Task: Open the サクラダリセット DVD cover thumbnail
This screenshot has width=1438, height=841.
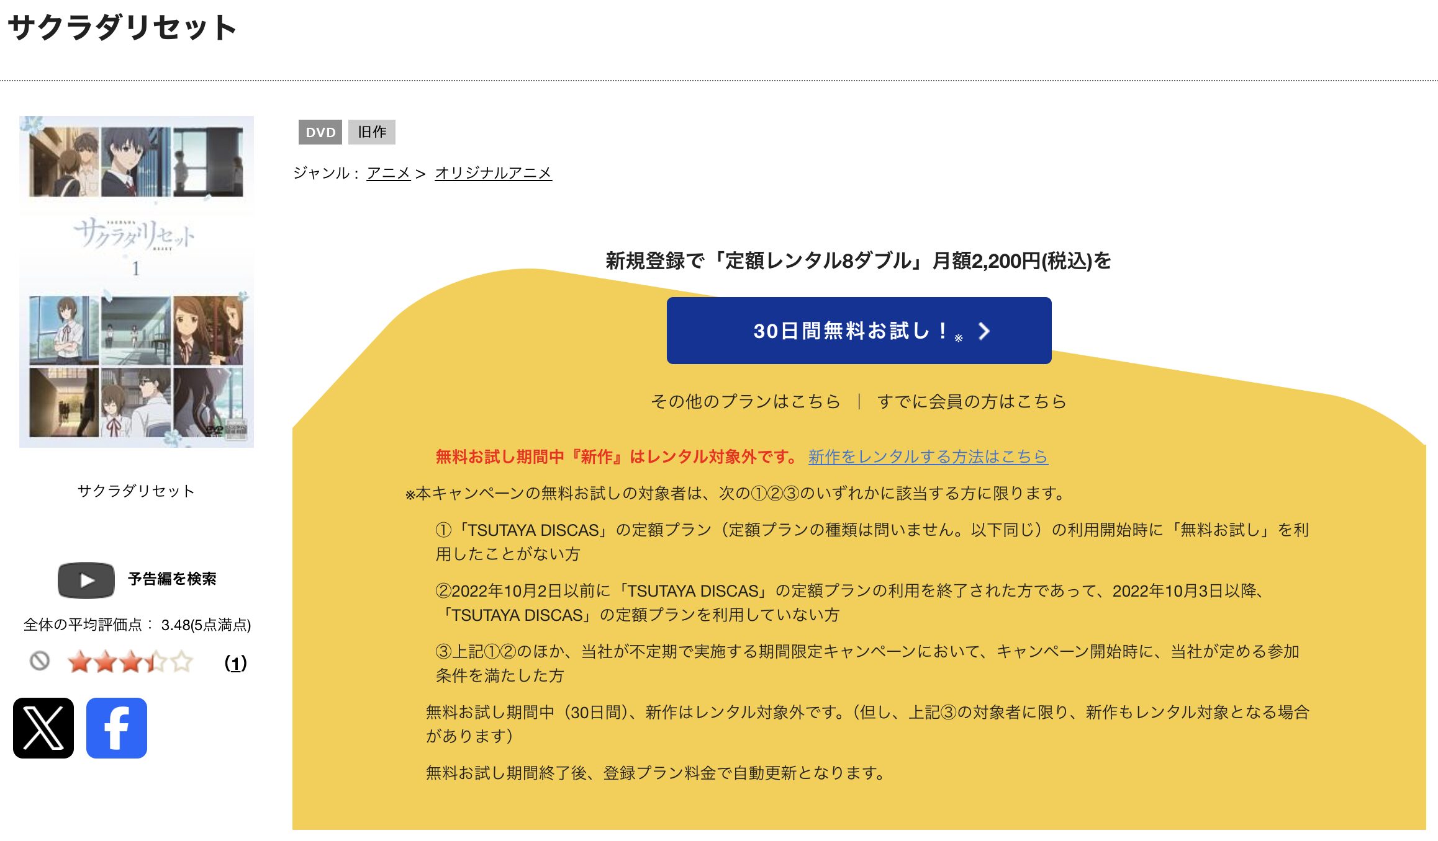Action: pos(137,282)
